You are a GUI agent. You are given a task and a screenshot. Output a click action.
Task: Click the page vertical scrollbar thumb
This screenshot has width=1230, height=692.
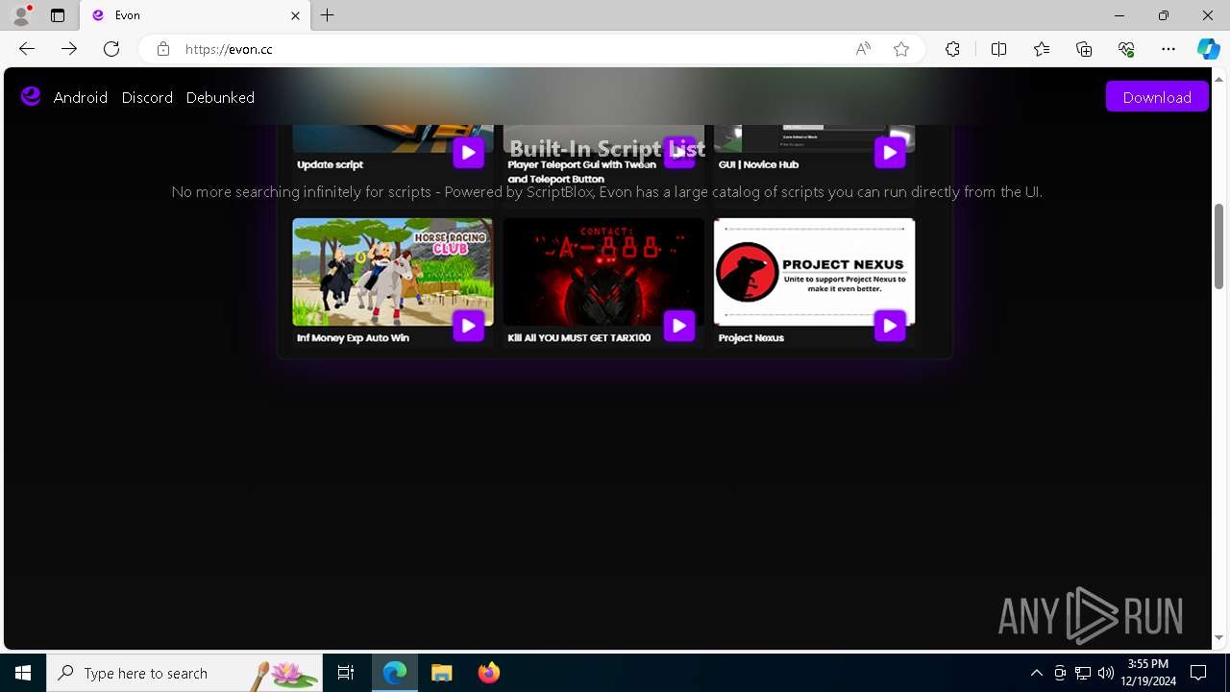click(1219, 244)
